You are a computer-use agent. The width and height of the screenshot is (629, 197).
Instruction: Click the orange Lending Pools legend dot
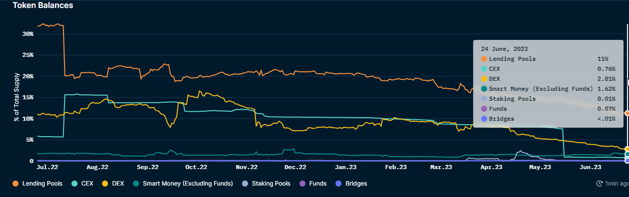point(16,184)
